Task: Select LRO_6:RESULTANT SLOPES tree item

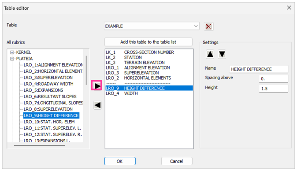Action: 50,97
